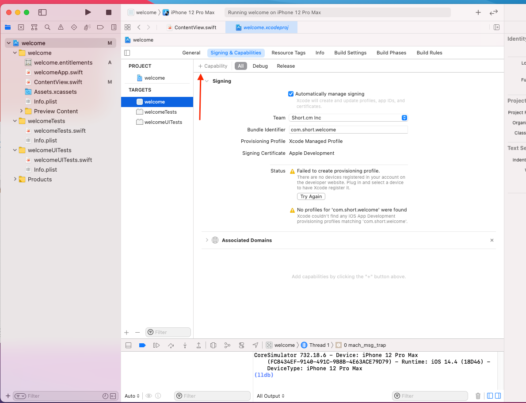Open the Test navigator diamond icon

74,27
